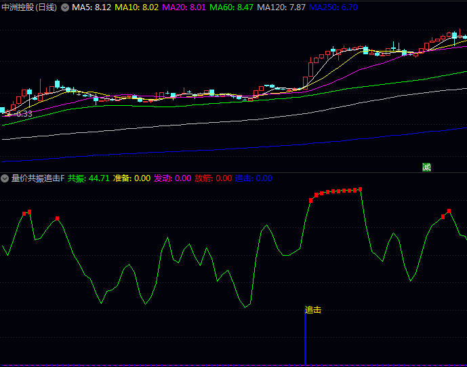Select the MA5 moving average label
Screen dimensions: 467x367
(92, 7)
